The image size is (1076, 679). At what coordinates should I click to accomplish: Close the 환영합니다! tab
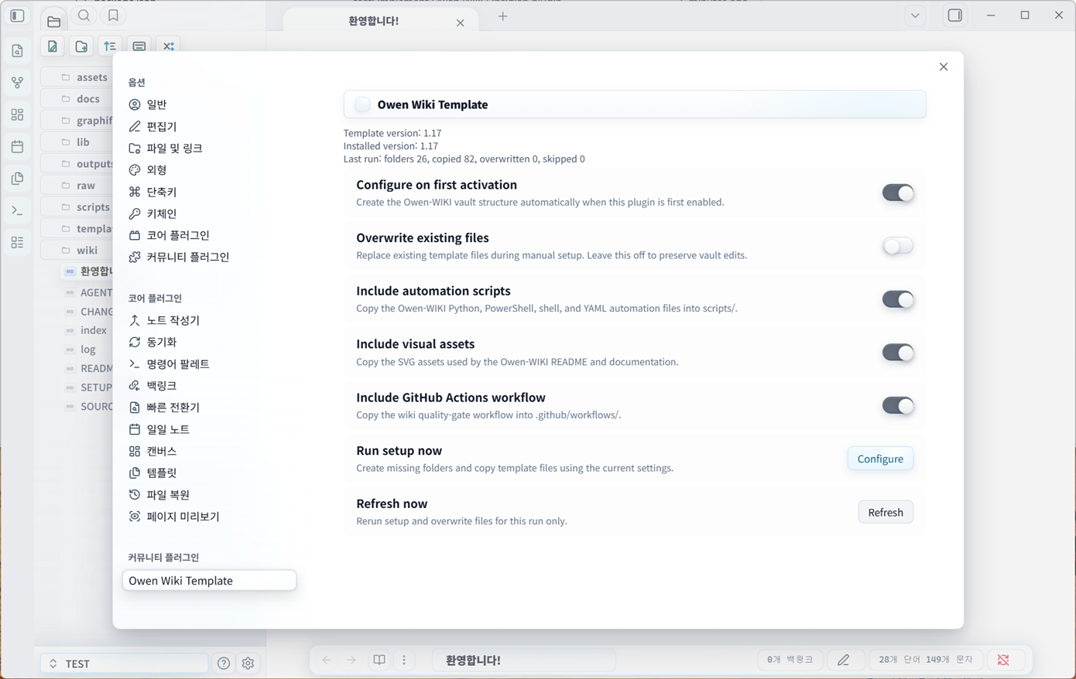point(461,22)
